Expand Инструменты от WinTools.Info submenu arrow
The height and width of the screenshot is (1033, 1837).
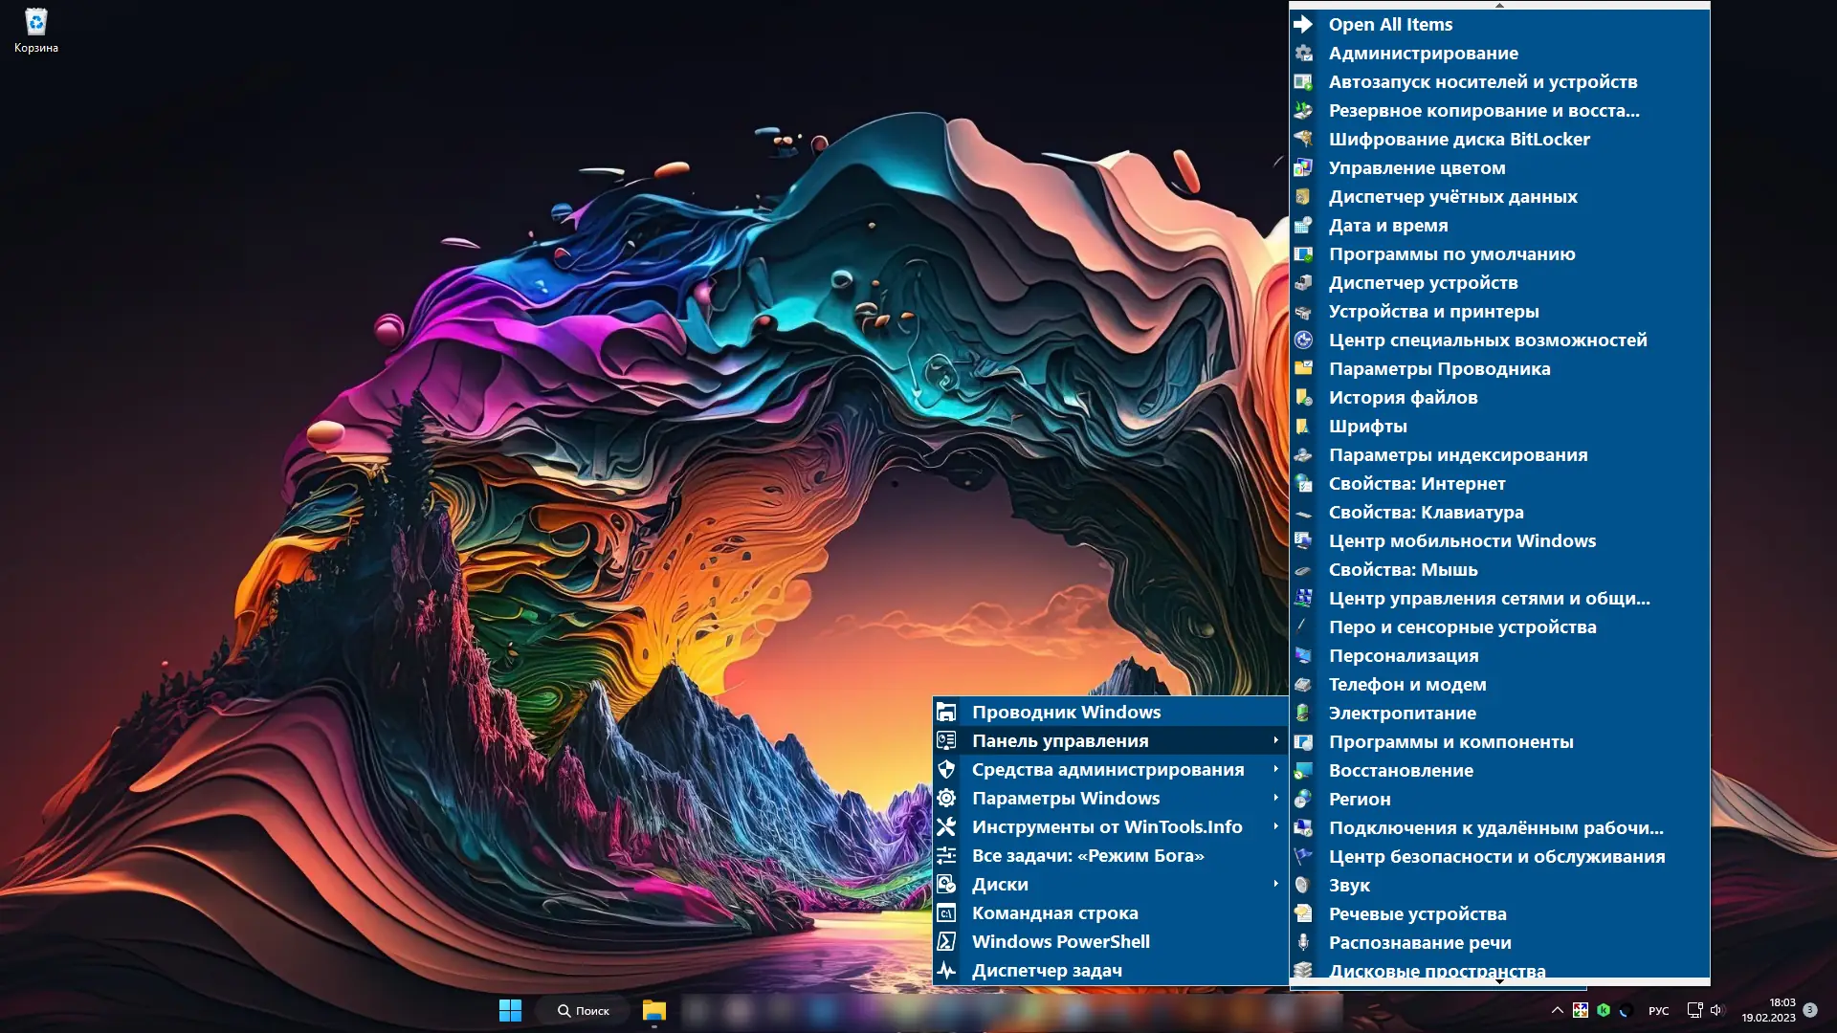1275,826
